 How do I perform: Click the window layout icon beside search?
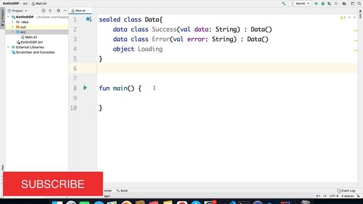(x=352, y=3)
